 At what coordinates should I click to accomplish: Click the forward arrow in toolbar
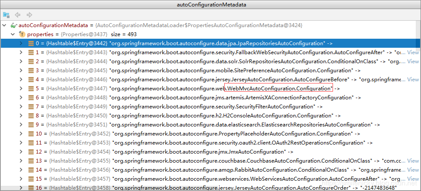(29, 15)
